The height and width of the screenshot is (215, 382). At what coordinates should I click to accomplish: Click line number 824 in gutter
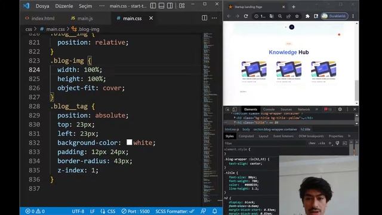point(35,70)
